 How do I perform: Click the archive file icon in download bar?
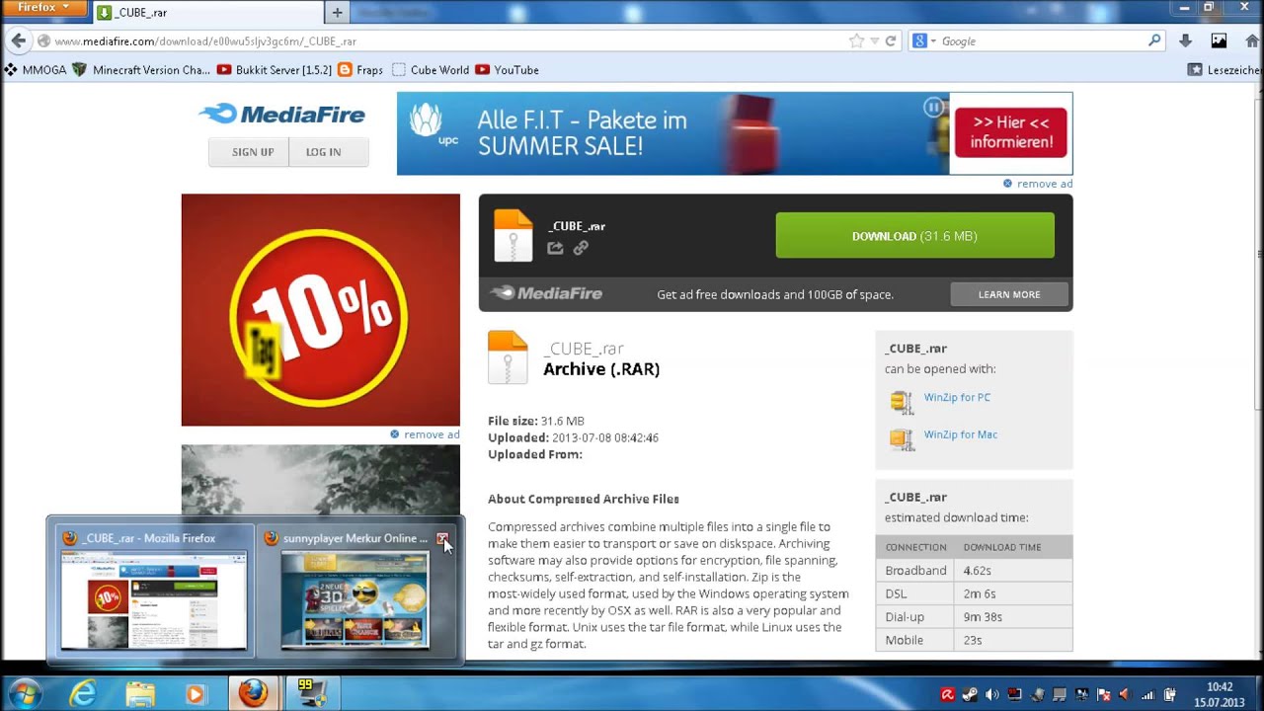pos(513,235)
